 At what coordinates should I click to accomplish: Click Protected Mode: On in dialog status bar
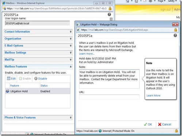pos(124,131)
